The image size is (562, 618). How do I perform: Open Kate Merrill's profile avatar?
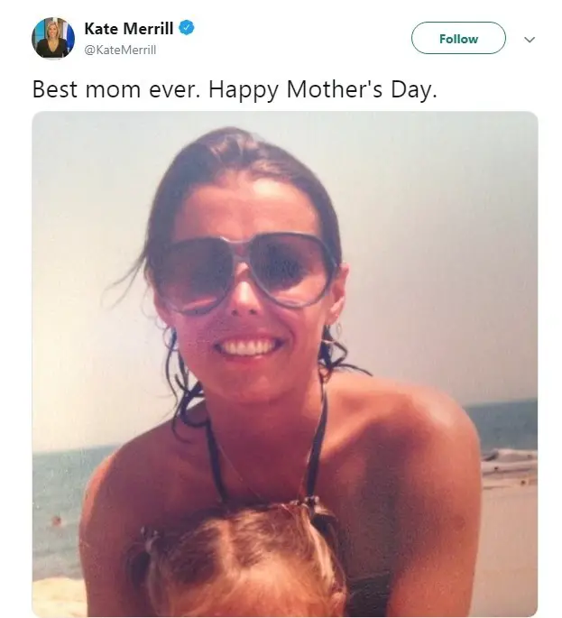point(53,38)
